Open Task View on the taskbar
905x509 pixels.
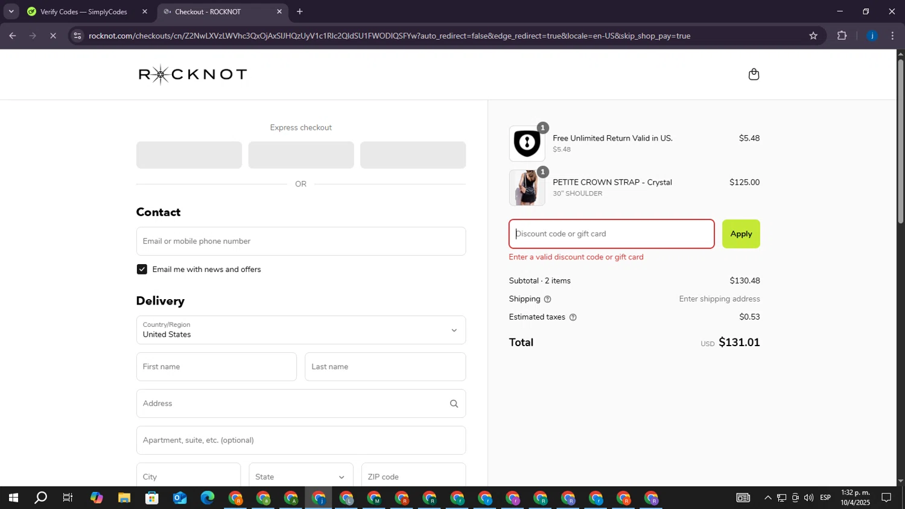click(68, 498)
